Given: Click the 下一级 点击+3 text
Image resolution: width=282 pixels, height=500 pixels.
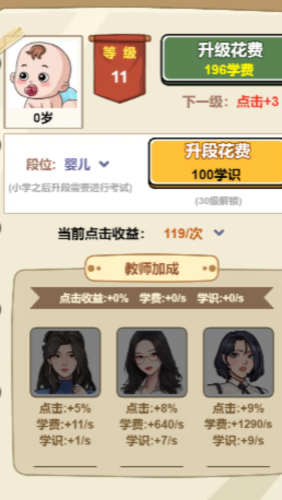Looking at the screenshot, I should (x=231, y=102).
